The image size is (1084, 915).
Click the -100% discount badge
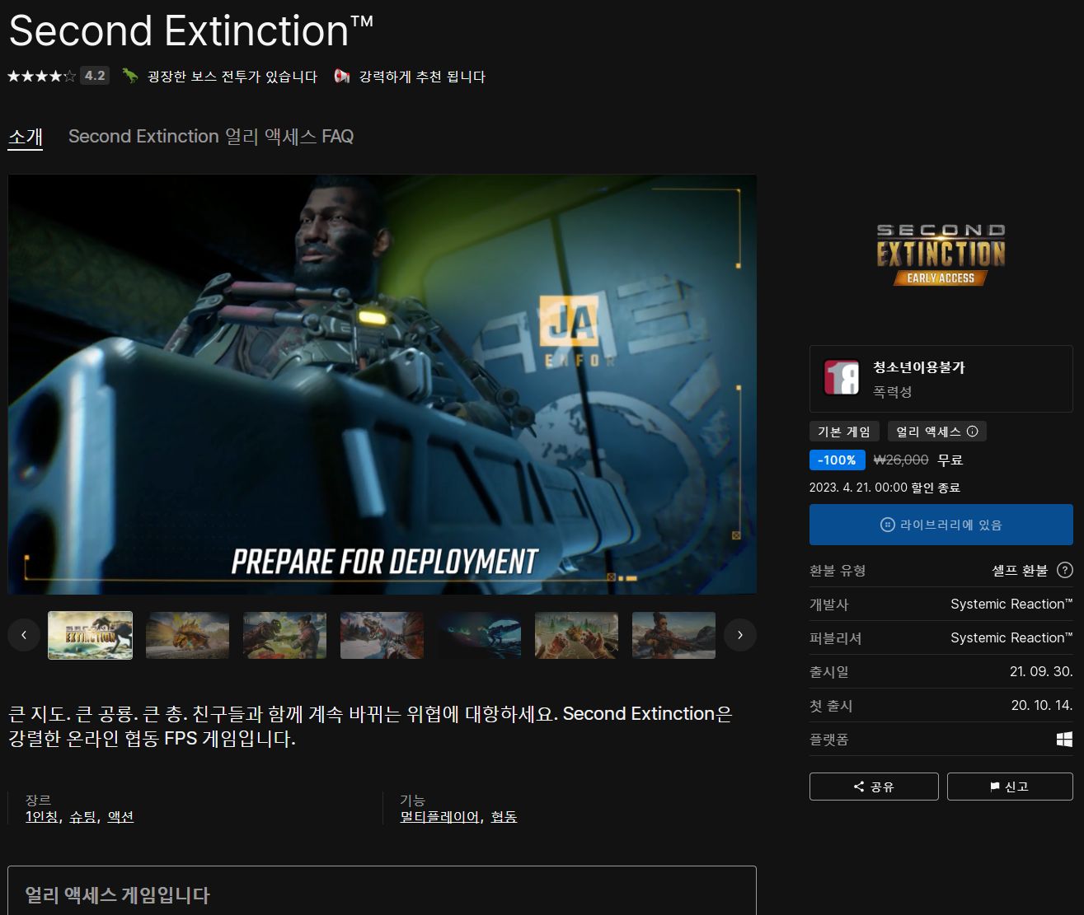837,460
